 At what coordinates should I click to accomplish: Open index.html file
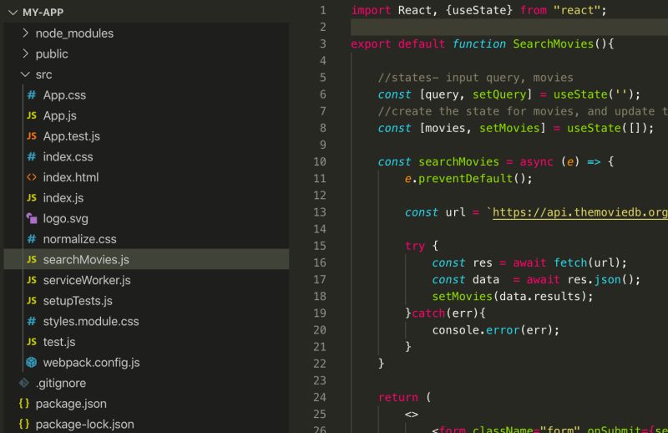click(71, 177)
